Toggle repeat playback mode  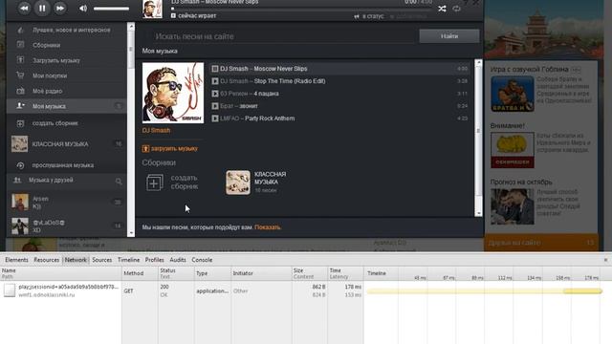(456, 9)
